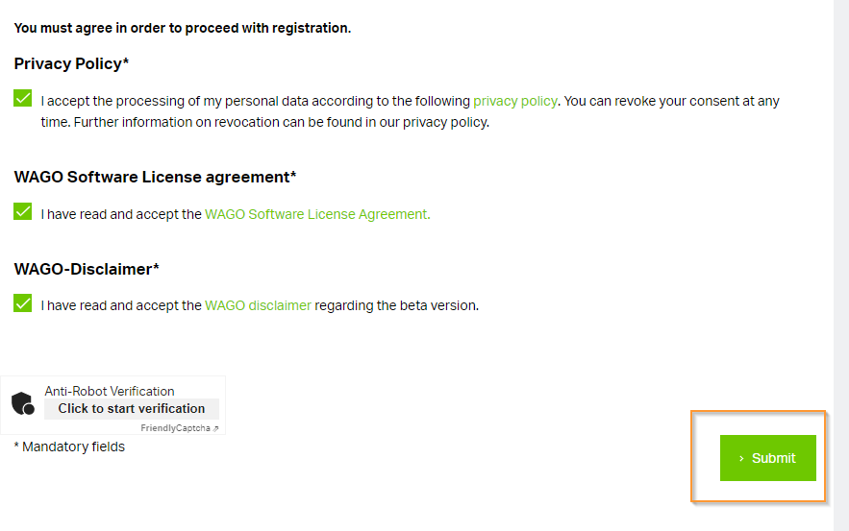Click the vertical scrollbar on the right
Viewport: 849px width, 531px height.
click(x=841, y=265)
